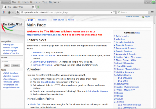Click the create account link
Image resolution: width=156 pixels, height=109 pixels.
(x=133, y=17)
